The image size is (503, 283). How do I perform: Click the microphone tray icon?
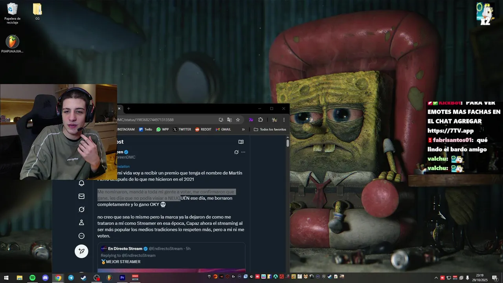tap(468, 278)
